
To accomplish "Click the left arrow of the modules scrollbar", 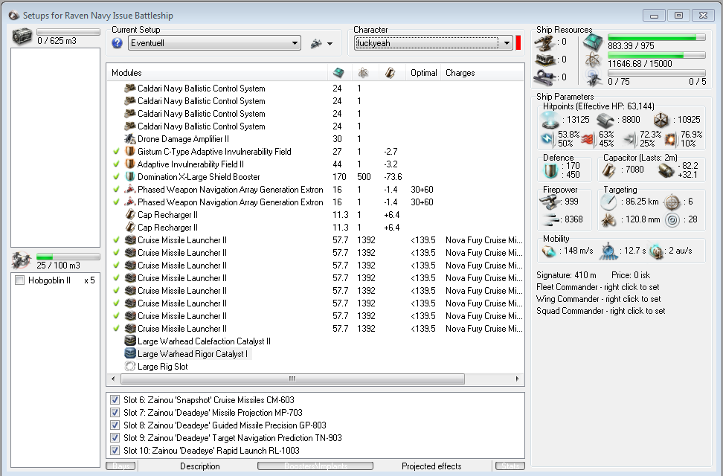I will click(113, 379).
